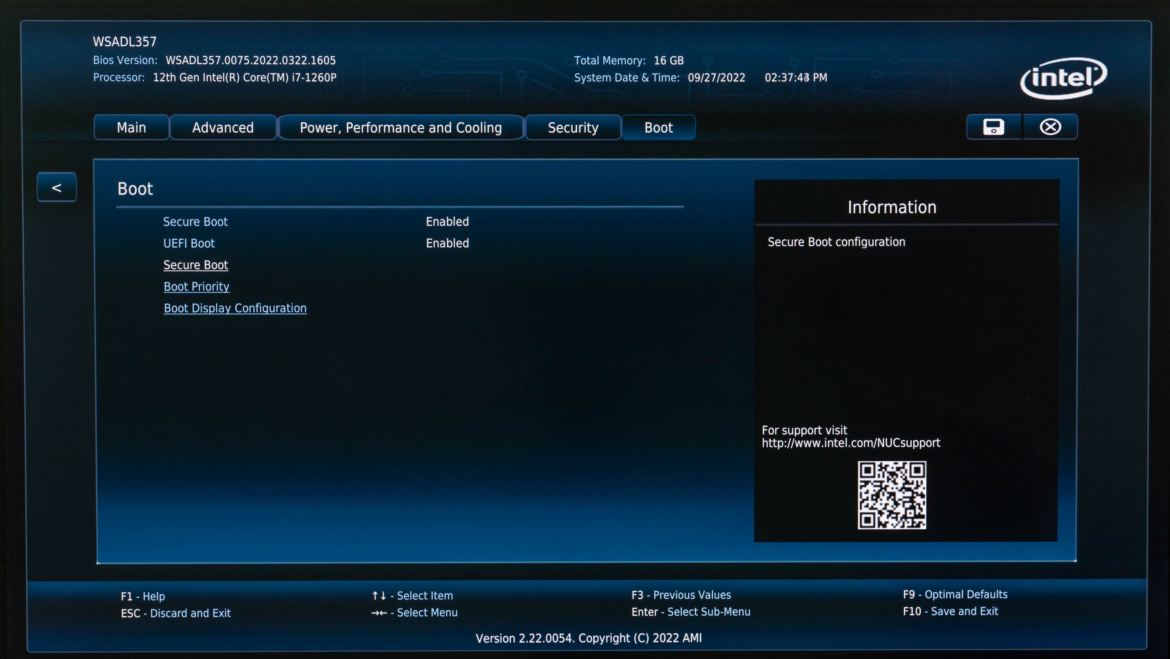Click the Intel logo

pyautogui.click(x=1063, y=78)
